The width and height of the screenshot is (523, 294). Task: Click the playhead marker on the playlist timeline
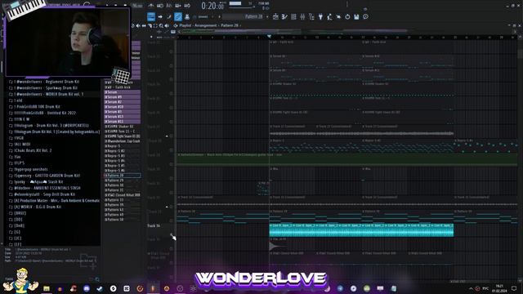click(x=269, y=36)
